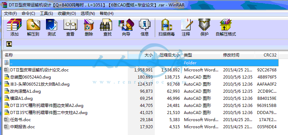288x135 pixels.
Task: Open the 工具(S) menu
Action: tap(46, 14)
